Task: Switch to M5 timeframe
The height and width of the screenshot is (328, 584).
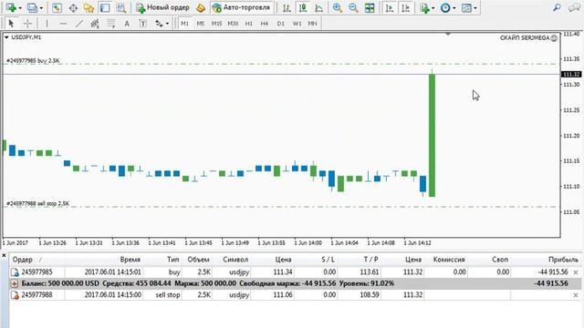Action: (201, 24)
